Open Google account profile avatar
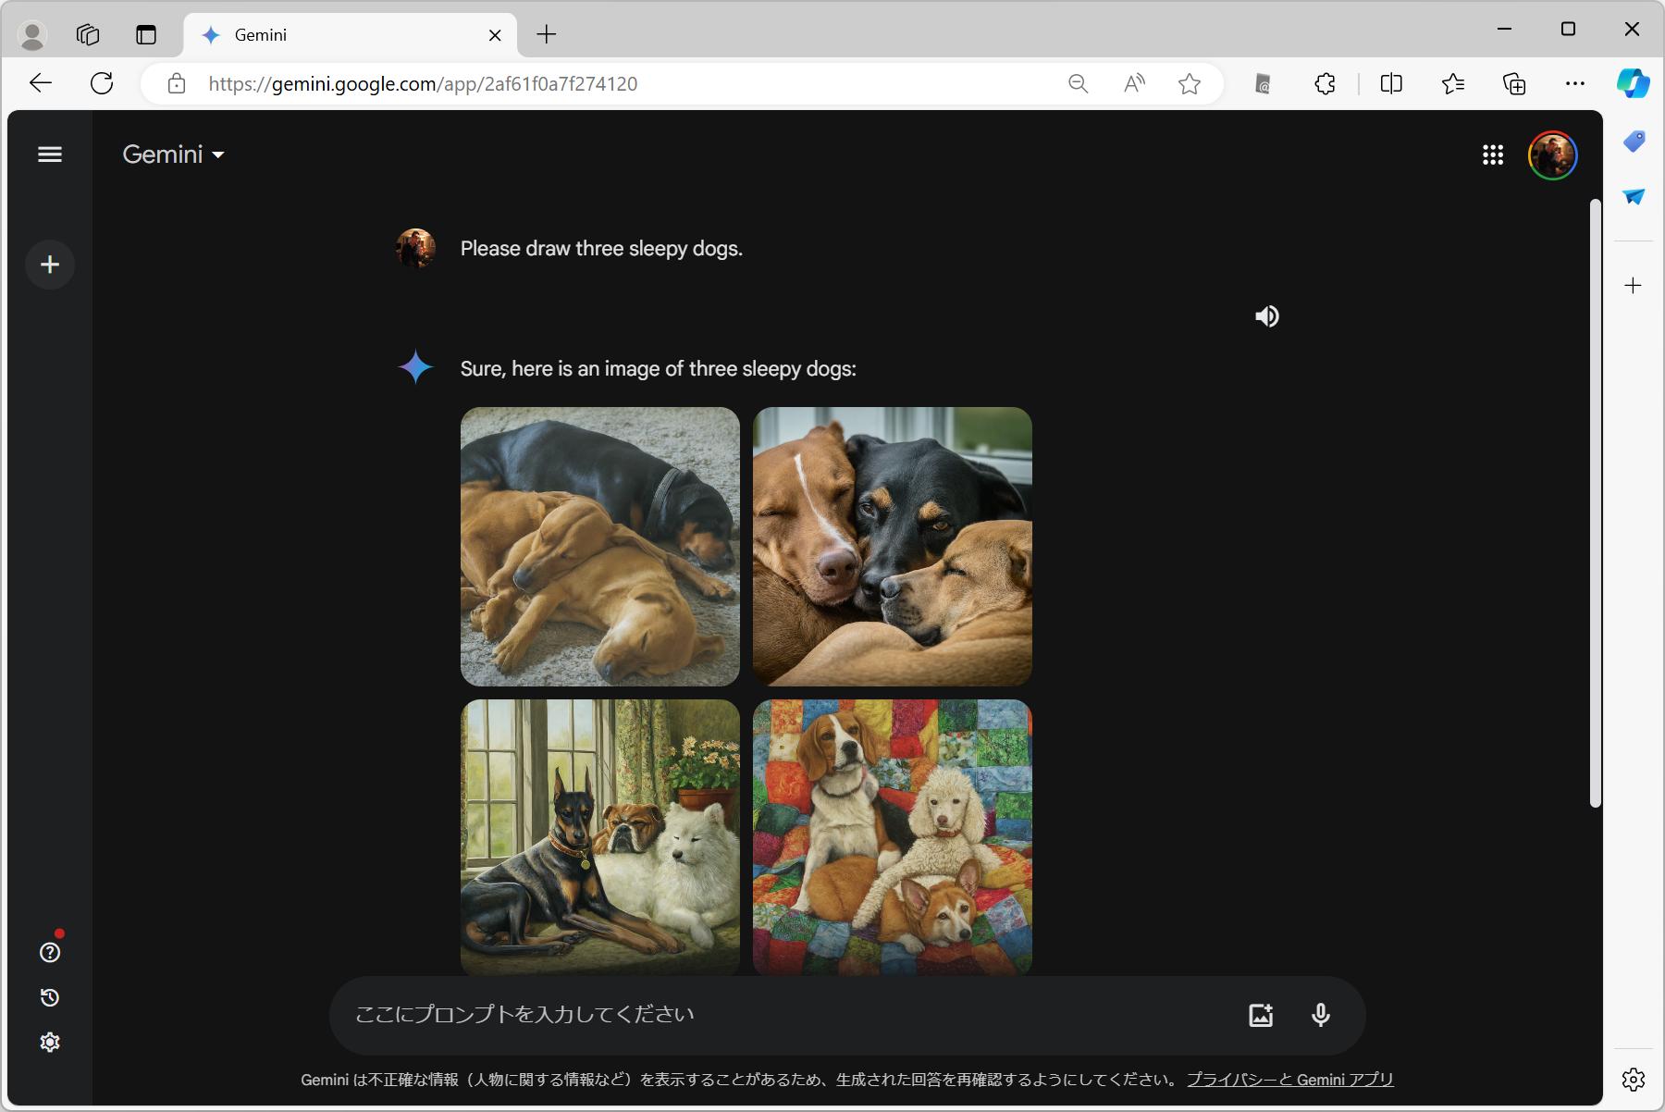The width and height of the screenshot is (1665, 1112). [x=1552, y=154]
